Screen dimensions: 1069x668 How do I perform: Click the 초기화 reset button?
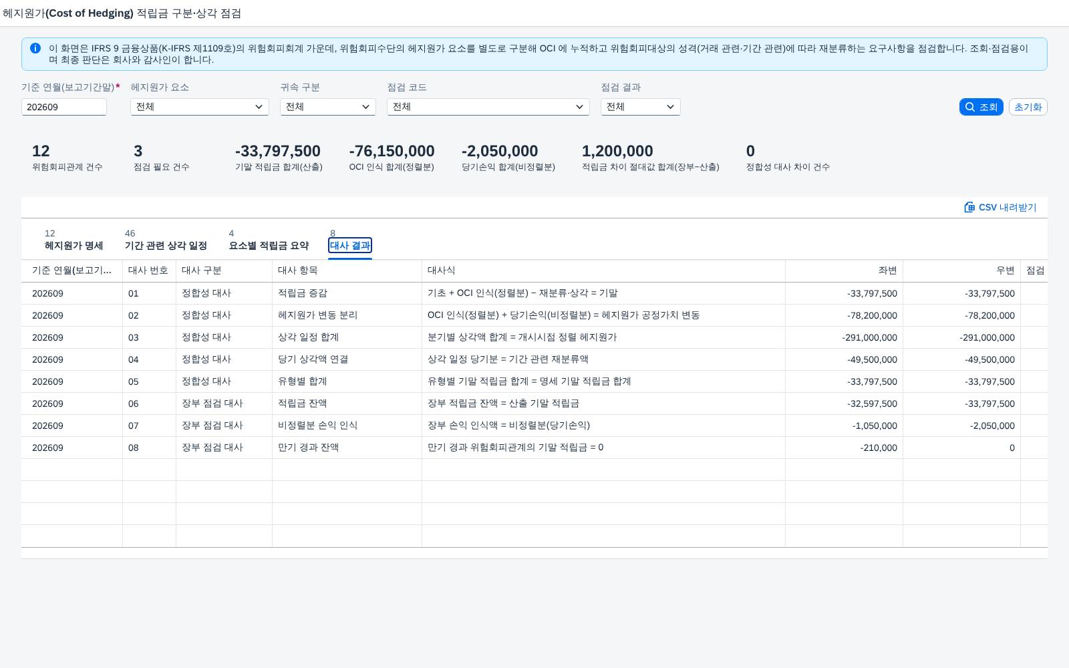point(1028,107)
